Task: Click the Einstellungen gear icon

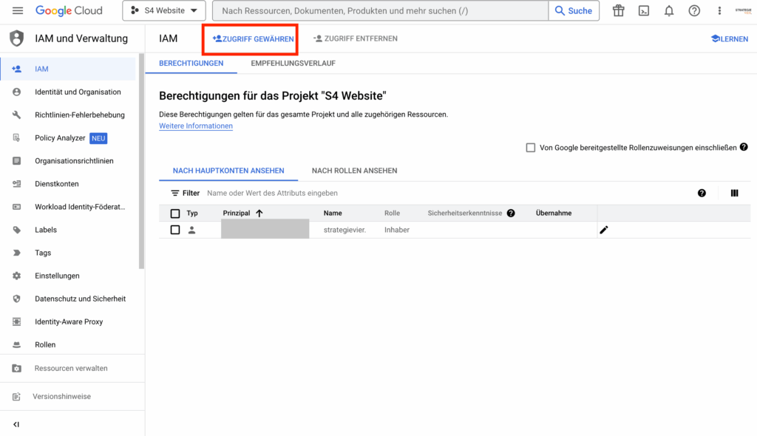Action: coord(17,276)
